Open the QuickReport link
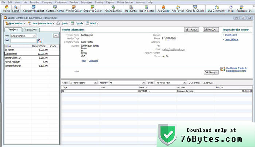This screenshot has height=147, width=255. pyautogui.click(x=231, y=35)
